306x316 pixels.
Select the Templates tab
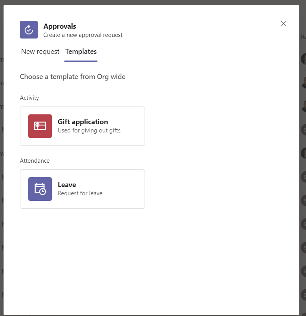tap(81, 51)
